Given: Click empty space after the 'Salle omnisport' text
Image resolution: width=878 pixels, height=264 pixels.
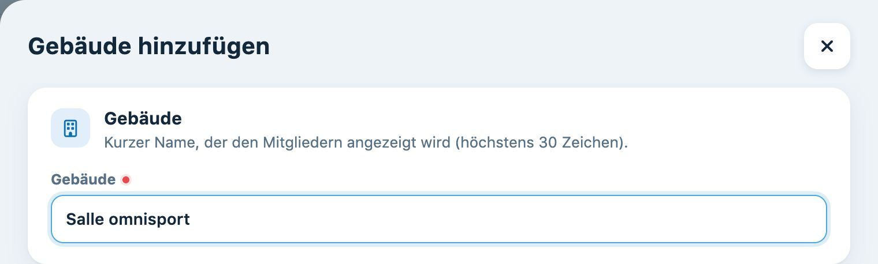Looking at the screenshot, I should point(508,219).
